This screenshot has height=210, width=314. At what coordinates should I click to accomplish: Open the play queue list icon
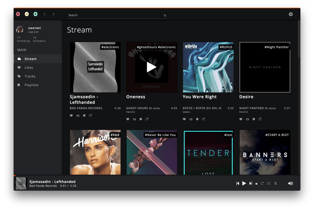tap(275, 183)
